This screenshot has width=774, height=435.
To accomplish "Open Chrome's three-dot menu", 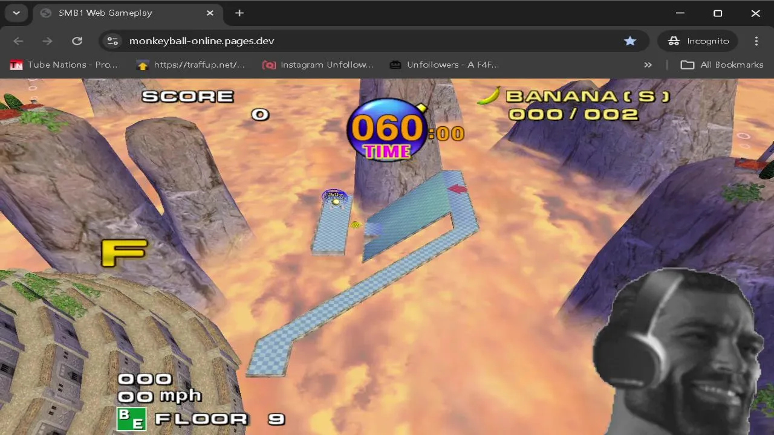I will pos(756,41).
